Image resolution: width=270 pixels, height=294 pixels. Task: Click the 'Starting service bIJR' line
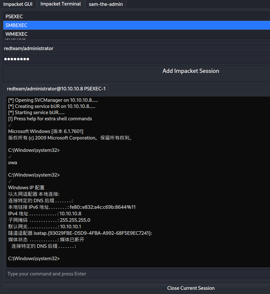click(x=36, y=113)
